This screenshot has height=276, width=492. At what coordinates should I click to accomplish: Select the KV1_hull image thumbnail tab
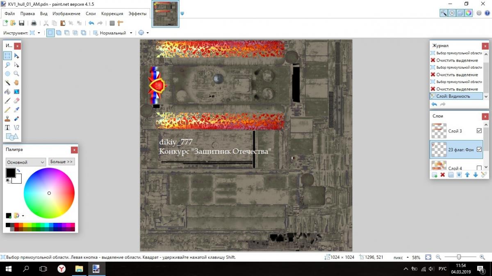(x=166, y=13)
